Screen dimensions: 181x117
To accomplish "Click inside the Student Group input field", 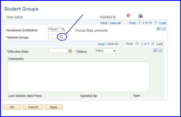I will click(52, 37).
